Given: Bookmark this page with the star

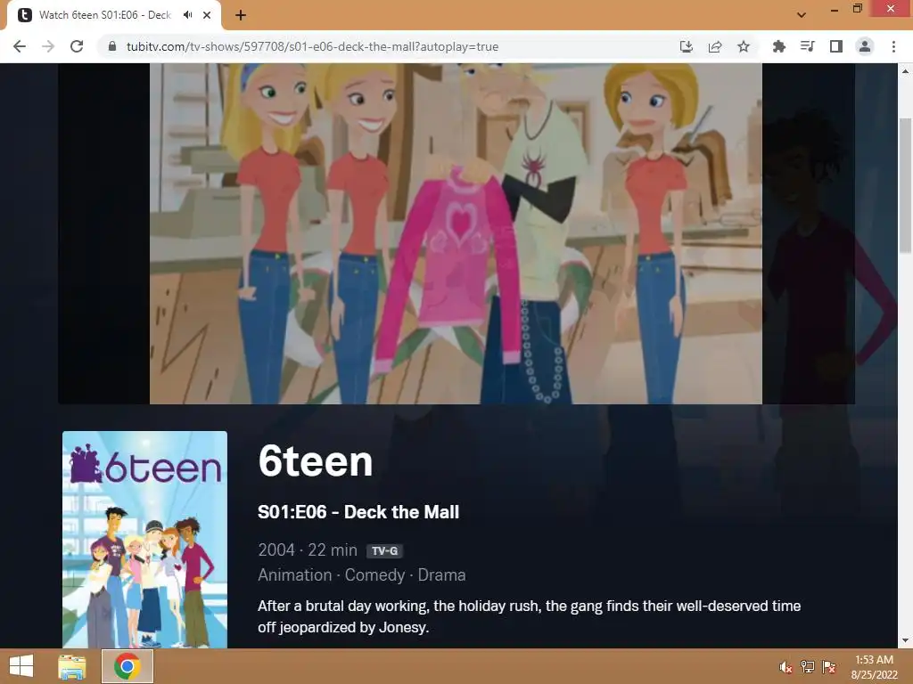Looking at the screenshot, I should click(744, 46).
